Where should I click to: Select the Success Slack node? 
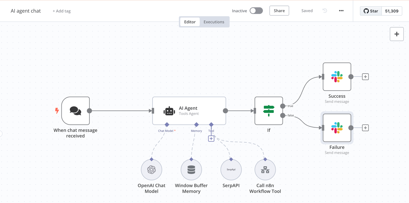pos(337,77)
